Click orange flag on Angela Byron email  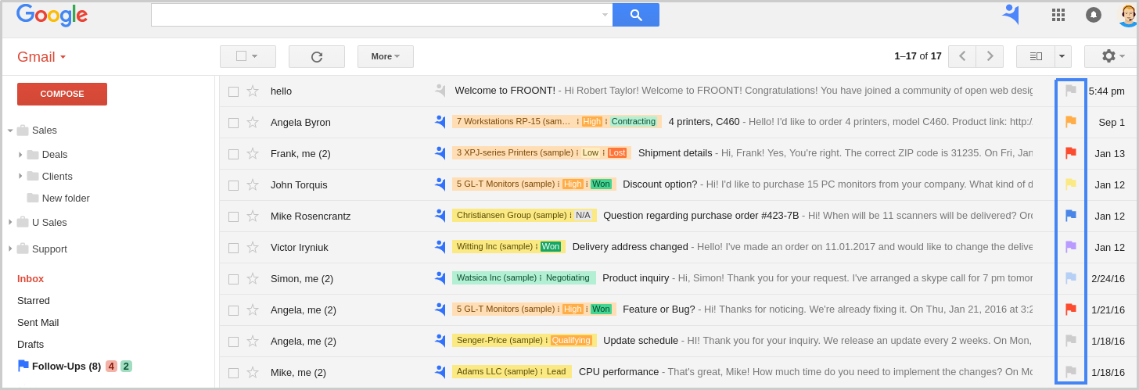click(x=1071, y=122)
